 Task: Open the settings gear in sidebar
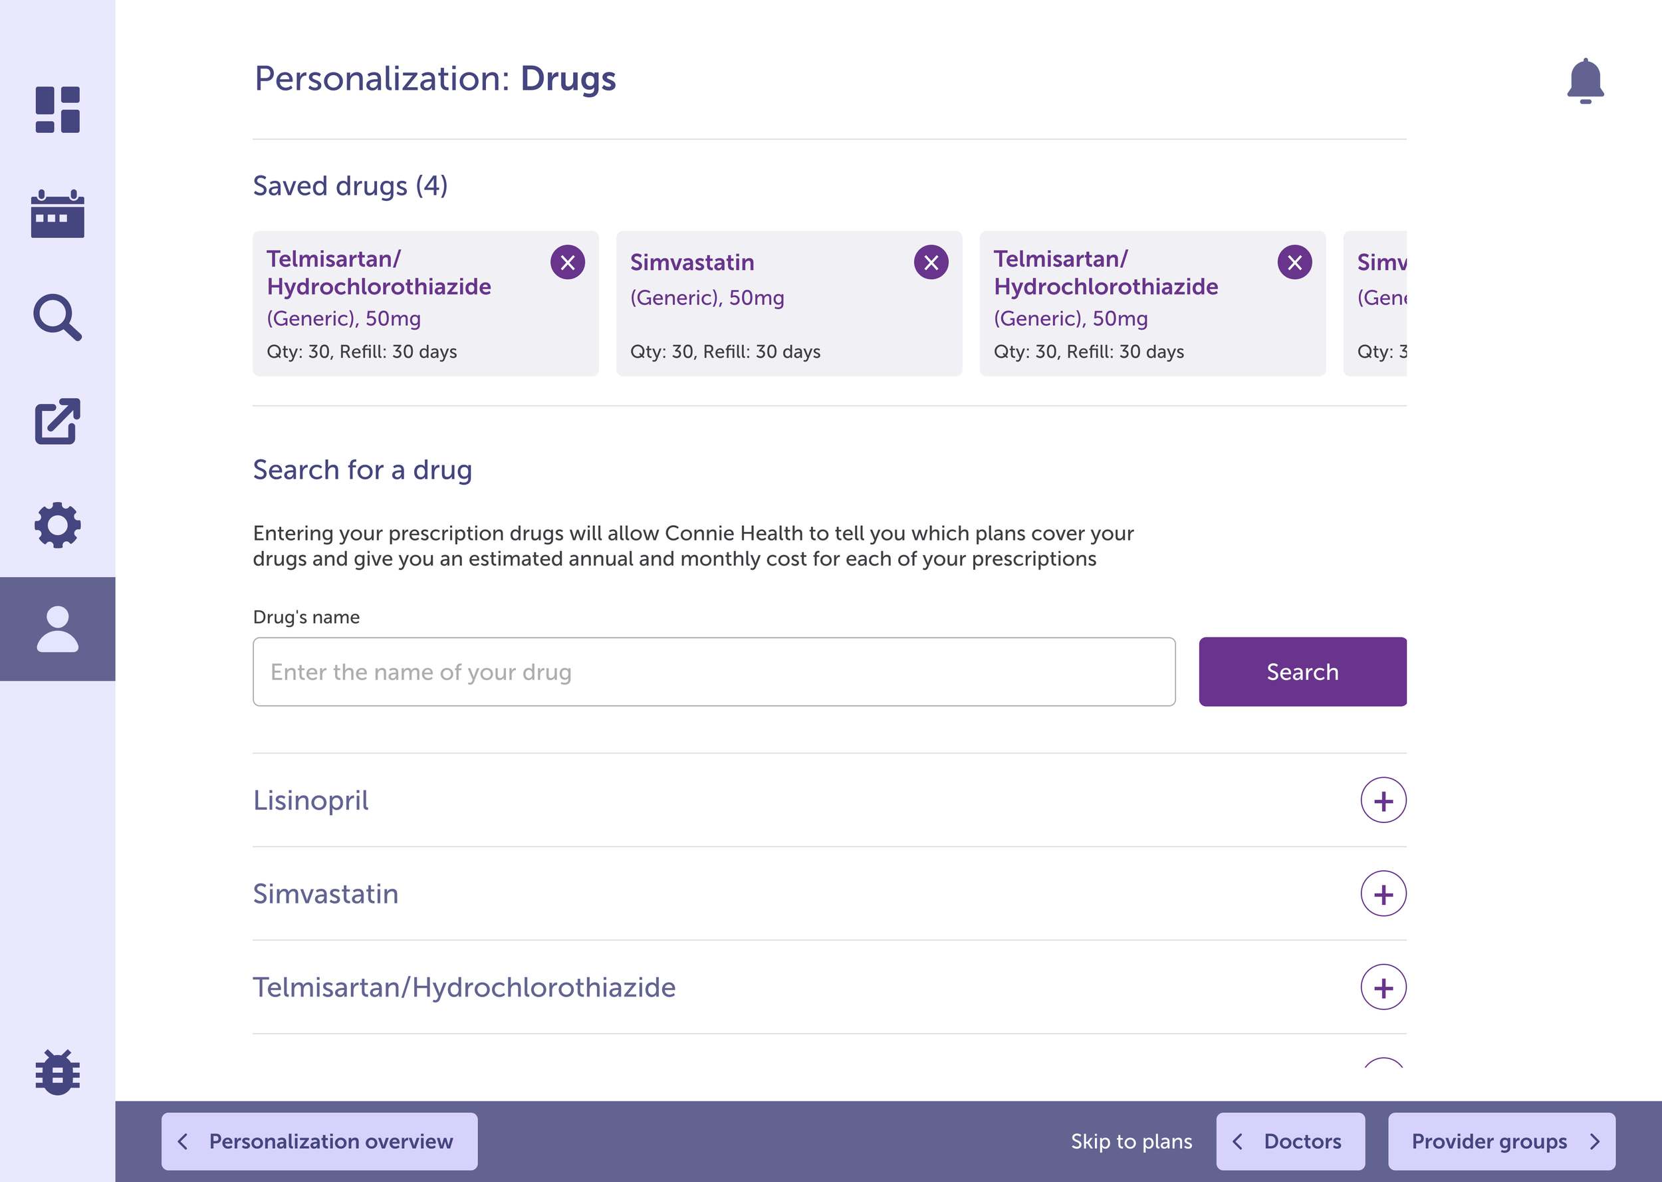57,525
